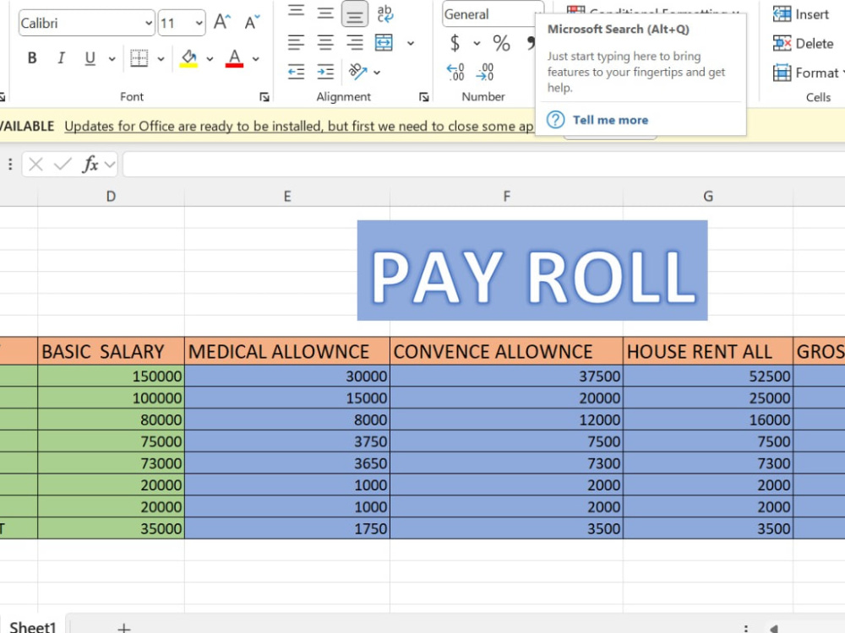Select Middle Align icon

point(325,12)
